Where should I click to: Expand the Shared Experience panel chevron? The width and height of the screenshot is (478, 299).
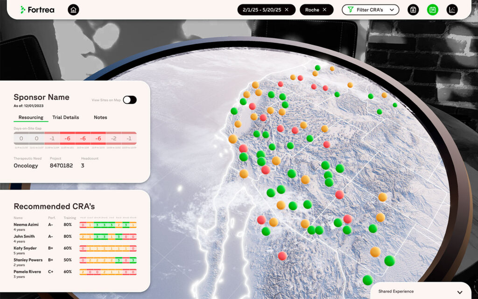[x=459, y=292]
